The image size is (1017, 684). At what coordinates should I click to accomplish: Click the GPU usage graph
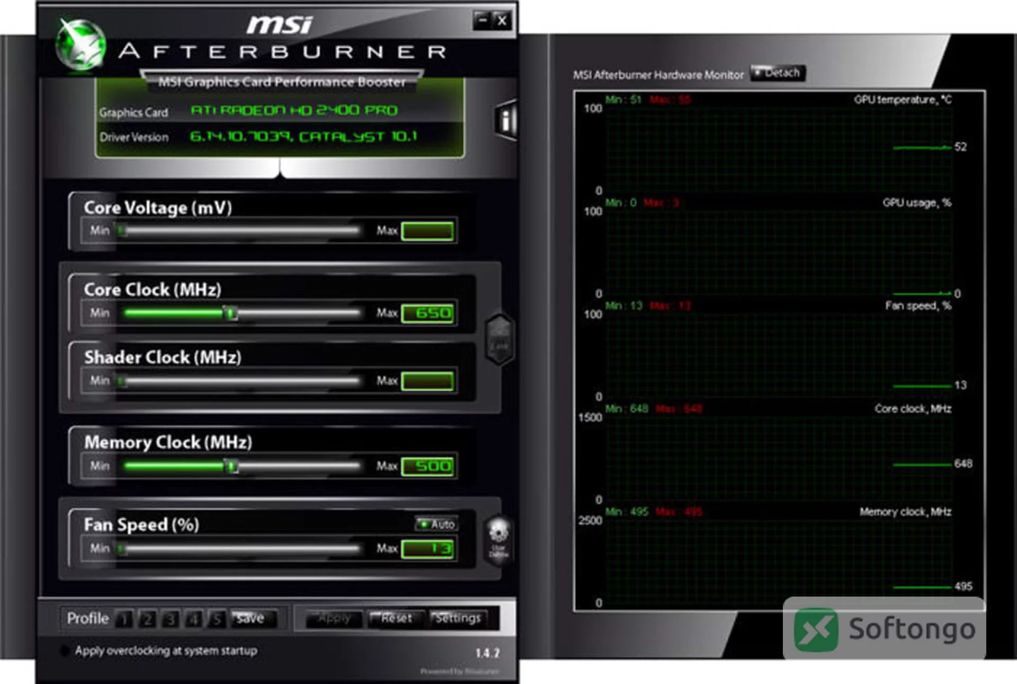[779, 252]
